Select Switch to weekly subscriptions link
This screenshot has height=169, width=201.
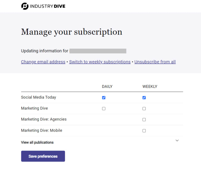click(x=100, y=62)
